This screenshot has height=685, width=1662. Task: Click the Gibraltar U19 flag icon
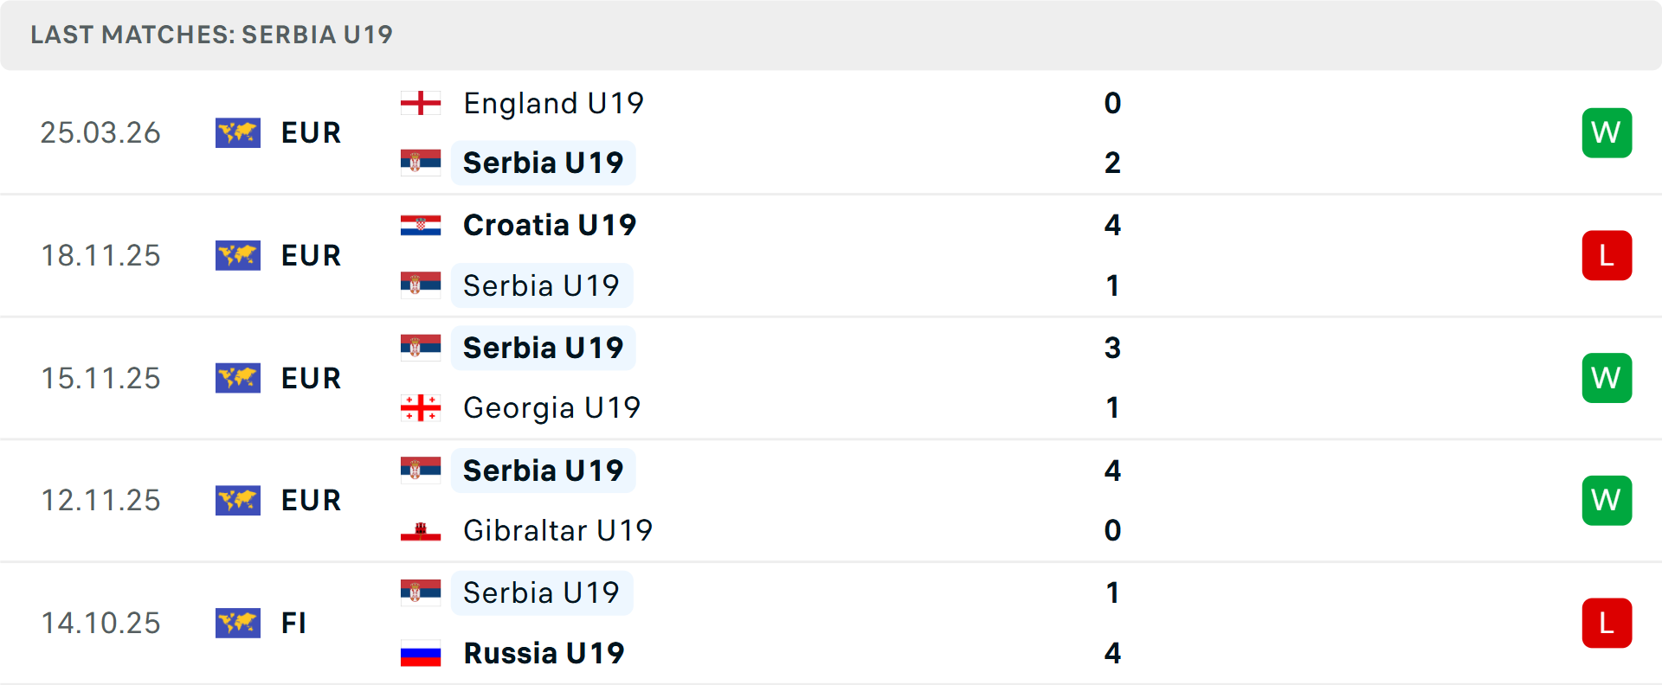pos(421,530)
